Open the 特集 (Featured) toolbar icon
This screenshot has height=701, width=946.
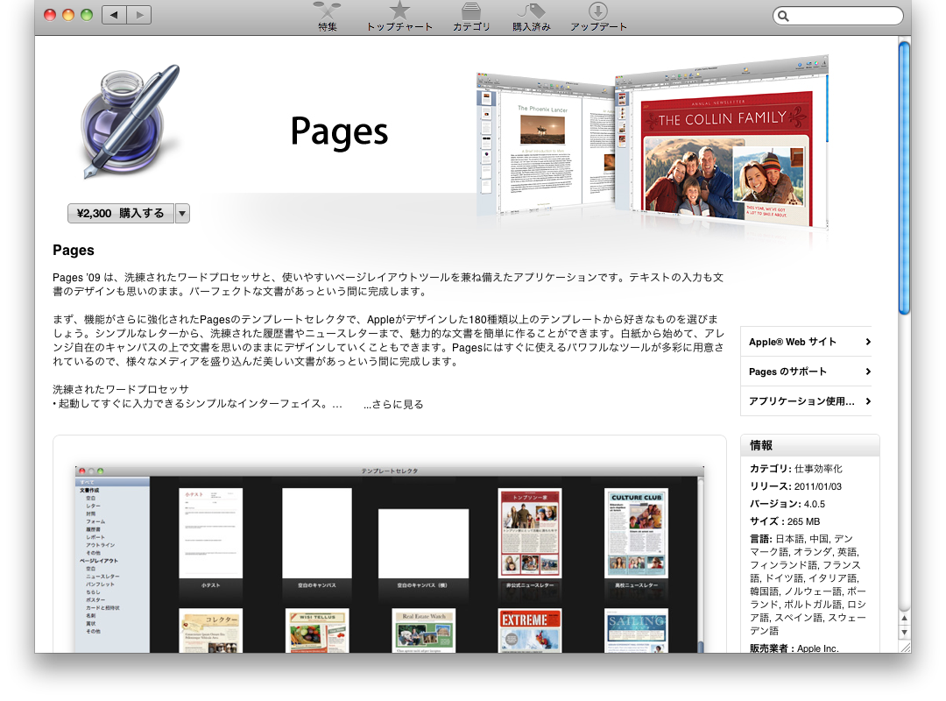[328, 17]
